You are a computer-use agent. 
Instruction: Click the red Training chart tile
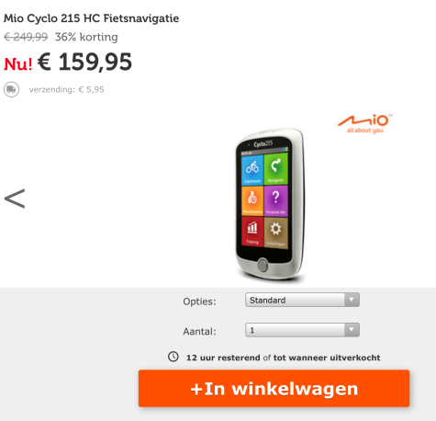coord(252,231)
